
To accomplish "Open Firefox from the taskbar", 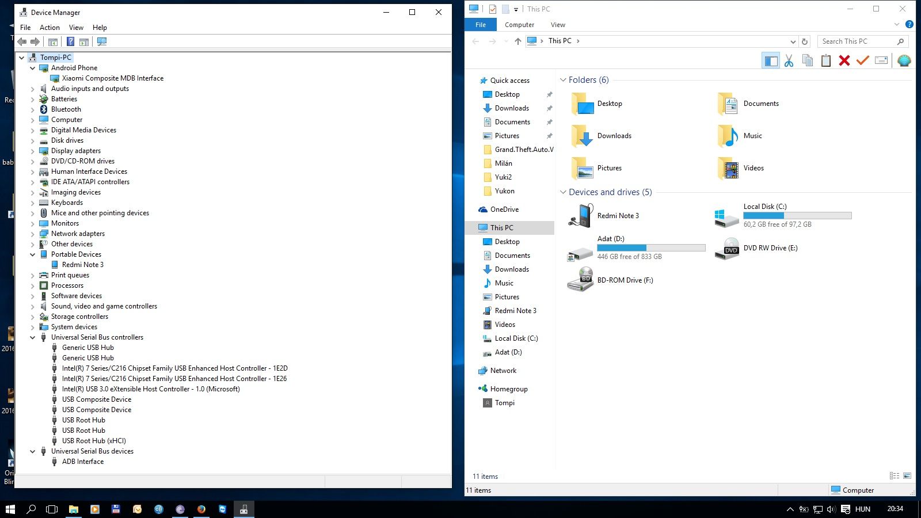I will (x=201, y=509).
